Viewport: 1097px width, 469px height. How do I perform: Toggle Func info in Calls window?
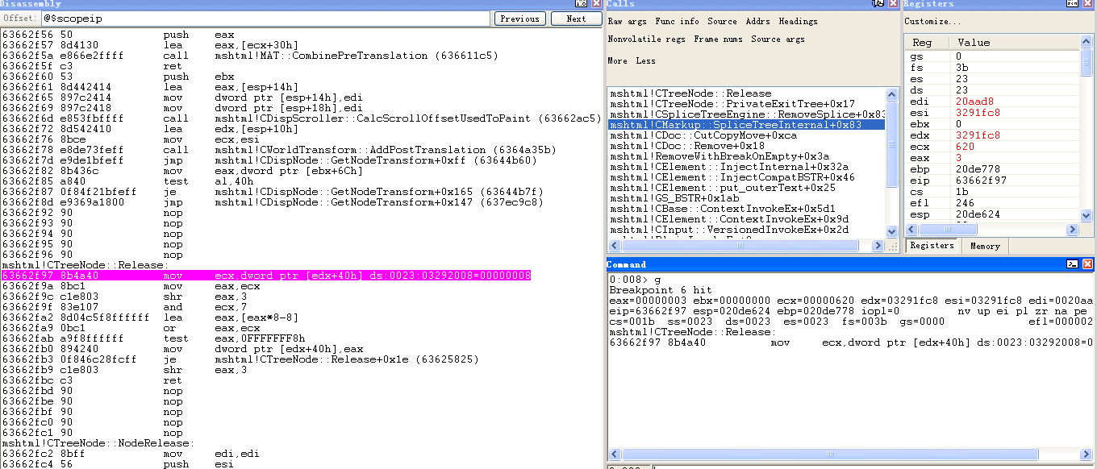[x=677, y=22]
